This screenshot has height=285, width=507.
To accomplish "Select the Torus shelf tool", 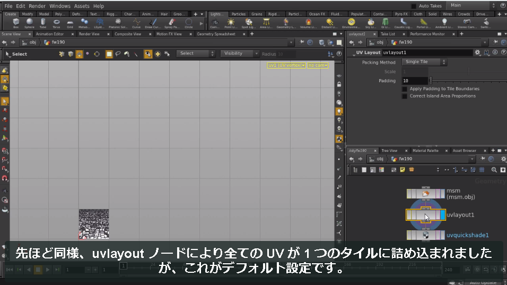I will coord(56,23).
